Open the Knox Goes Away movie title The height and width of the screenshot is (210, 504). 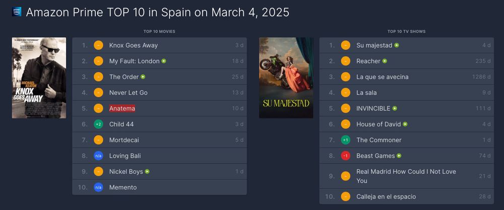click(134, 45)
